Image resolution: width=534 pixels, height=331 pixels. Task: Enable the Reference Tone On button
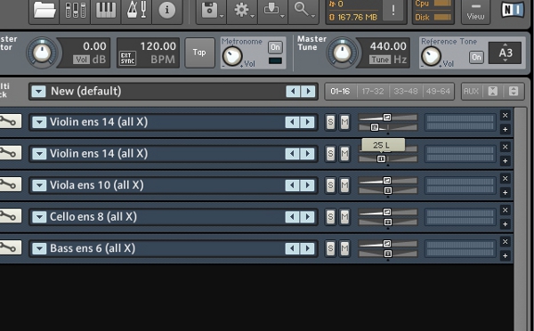click(476, 57)
